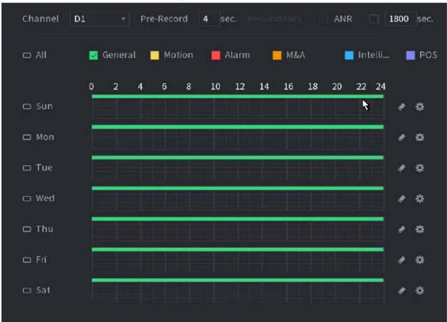This screenshot has width=447, height=322.
Task: Open the gear settings for Wed
Action: click(x=420, y=199)
